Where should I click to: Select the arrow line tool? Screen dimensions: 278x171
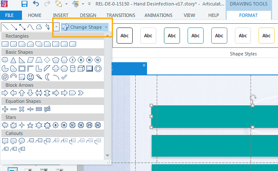tap(14, 27)
